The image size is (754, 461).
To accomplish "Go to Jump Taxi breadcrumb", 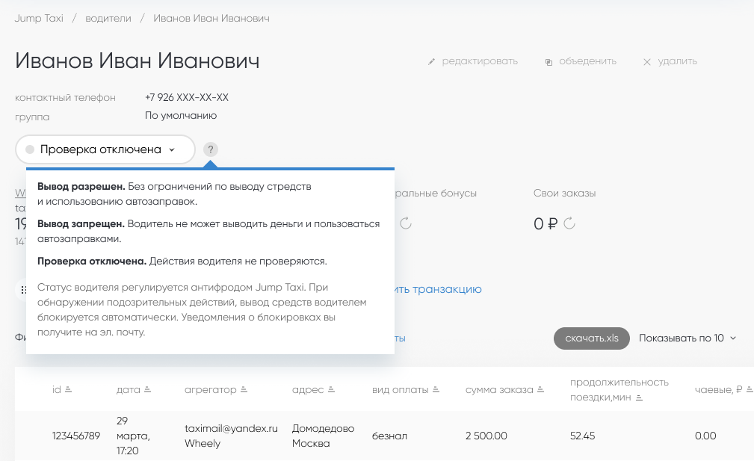I will coord(39,18).
